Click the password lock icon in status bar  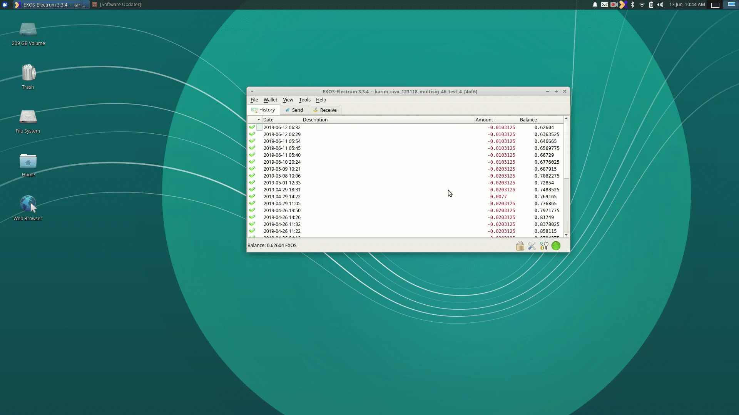(520, 246)
